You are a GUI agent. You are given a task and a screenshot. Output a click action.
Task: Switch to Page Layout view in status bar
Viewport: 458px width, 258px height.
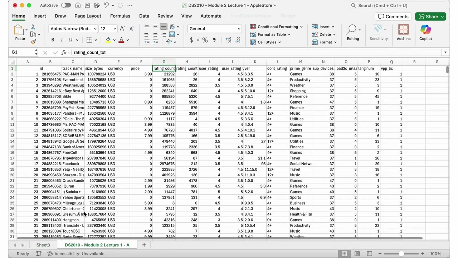click(357, 254)
